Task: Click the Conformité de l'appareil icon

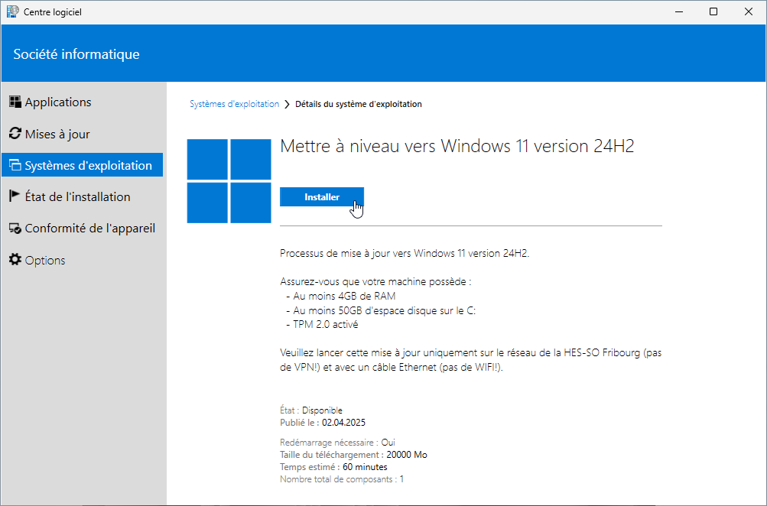Action: pos(15,229)
